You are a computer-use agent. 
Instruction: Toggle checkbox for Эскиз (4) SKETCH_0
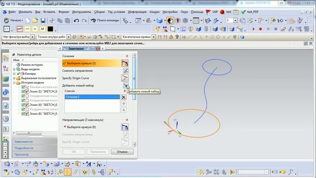point(23,105)
